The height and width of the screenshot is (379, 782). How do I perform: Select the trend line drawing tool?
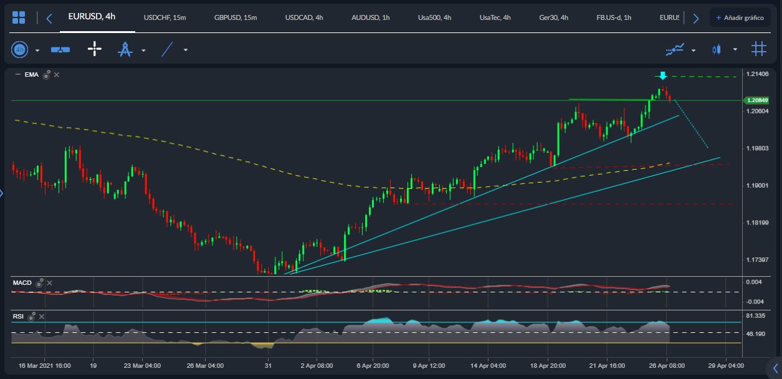tap(166, 49)
